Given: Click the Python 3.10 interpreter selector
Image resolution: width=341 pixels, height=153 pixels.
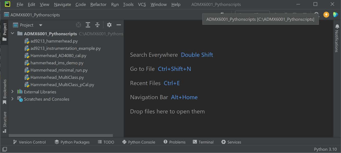Looking at the screenshot, I should pos(325,149).
